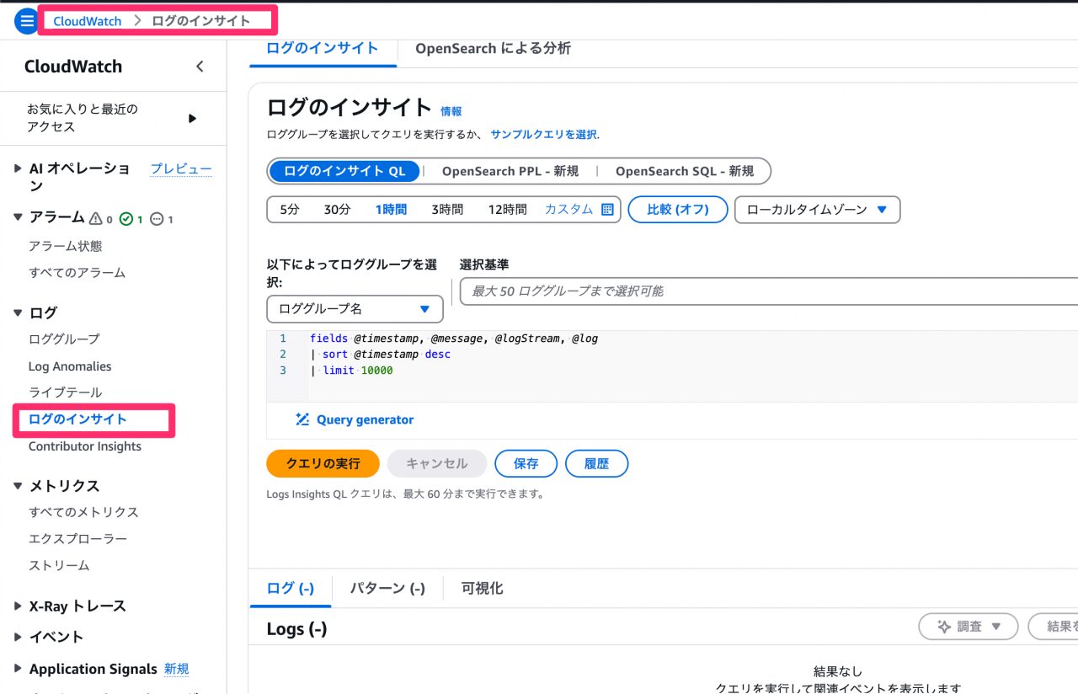This screenshot has width=1078, height=694.
Task: Click the キャンセル button
Action: point(436,463)
